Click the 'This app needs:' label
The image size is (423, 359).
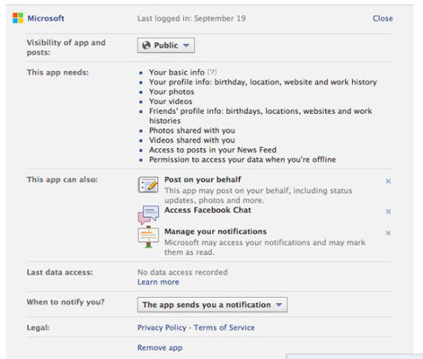pyautogui.click(x=57, y=73)
